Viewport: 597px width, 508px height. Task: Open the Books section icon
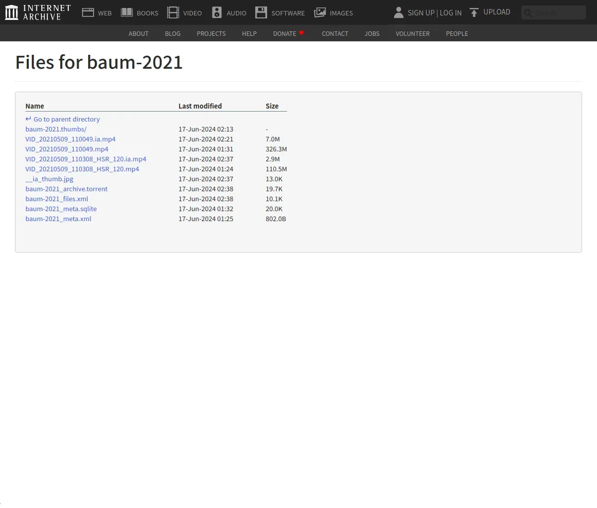(127, 12)
